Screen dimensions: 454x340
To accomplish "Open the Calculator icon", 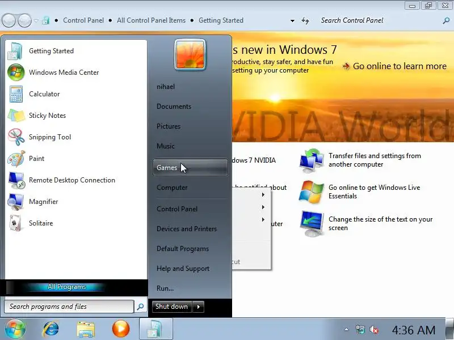I will coord(16,94).
